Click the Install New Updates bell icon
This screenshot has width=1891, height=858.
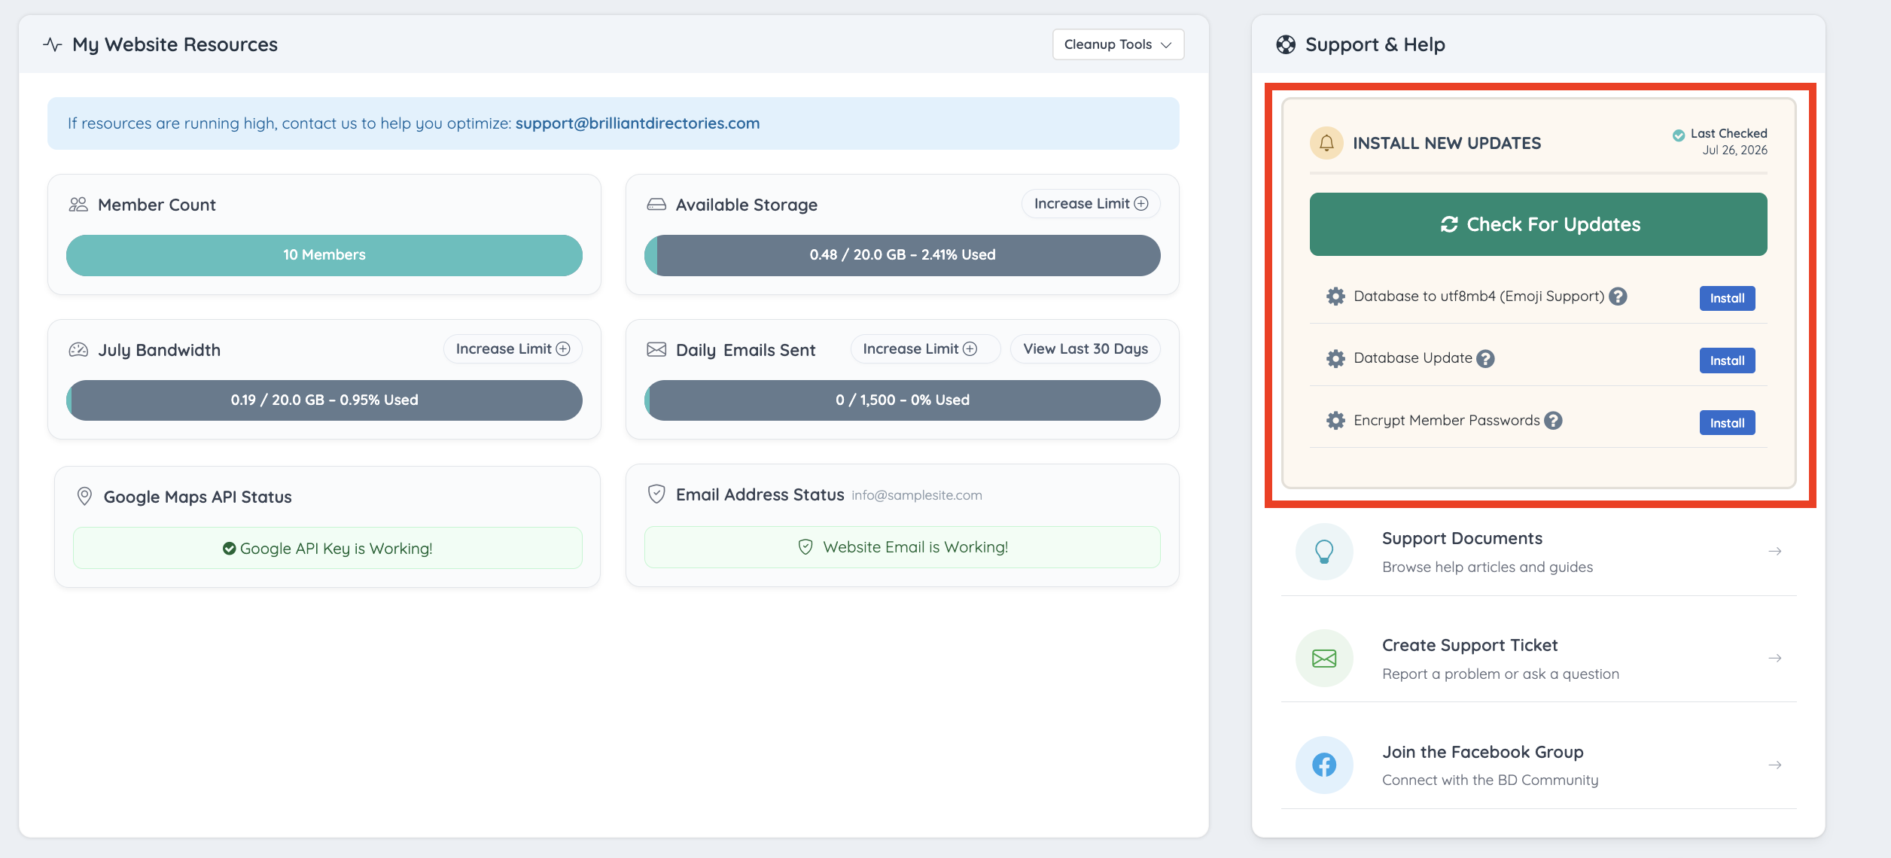(1326, 143)
